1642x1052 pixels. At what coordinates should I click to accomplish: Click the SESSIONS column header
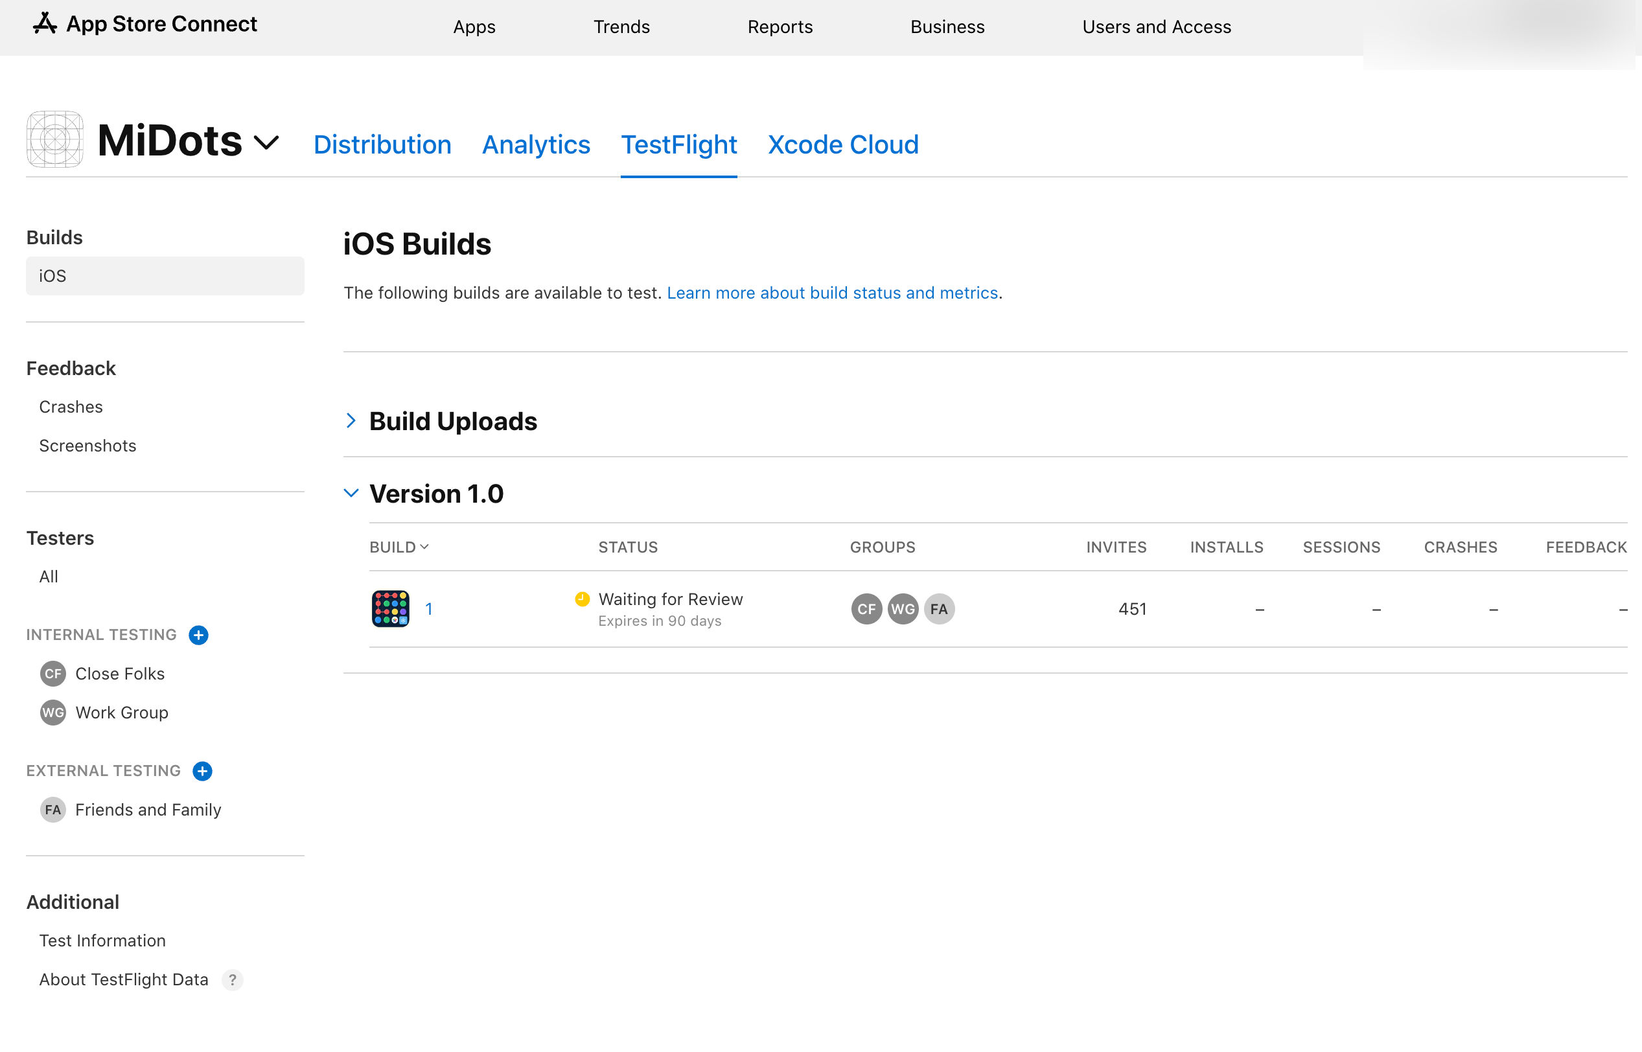1341,547
